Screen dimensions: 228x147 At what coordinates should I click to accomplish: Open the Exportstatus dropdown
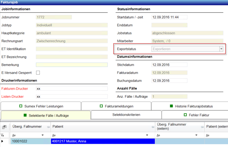221,49
